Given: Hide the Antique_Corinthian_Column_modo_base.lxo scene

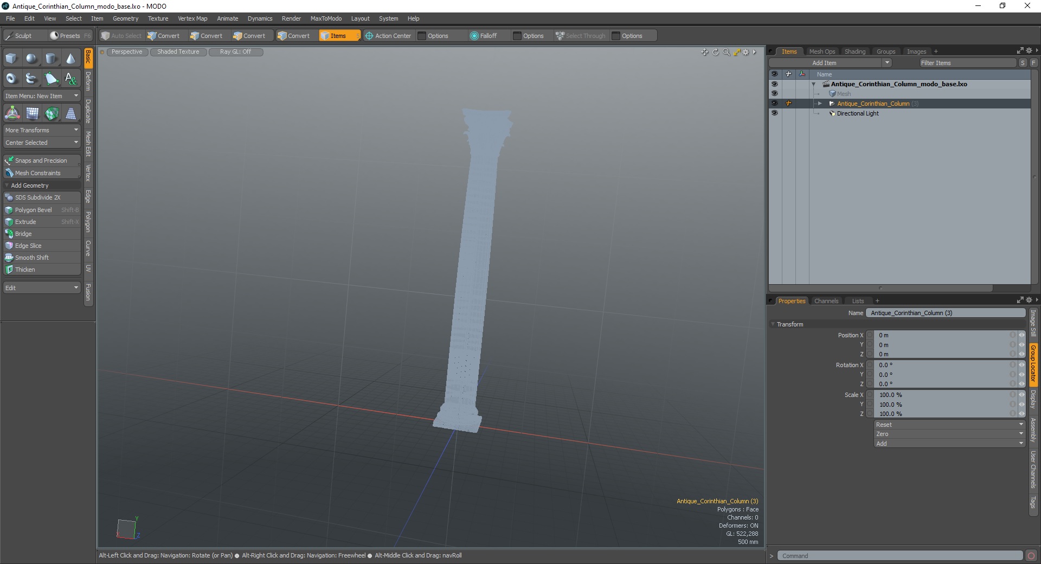Looking at the screenshot, I should 774,84.
